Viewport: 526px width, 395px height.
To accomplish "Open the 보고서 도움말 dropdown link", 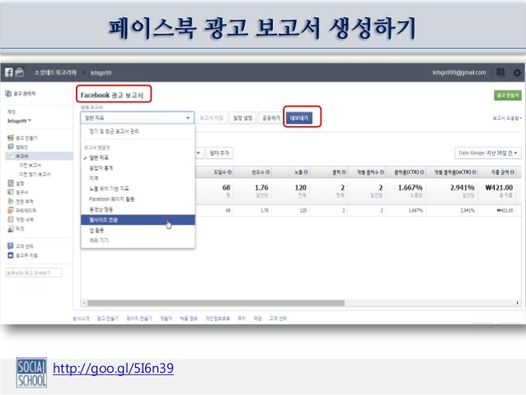I will [507, 118].
